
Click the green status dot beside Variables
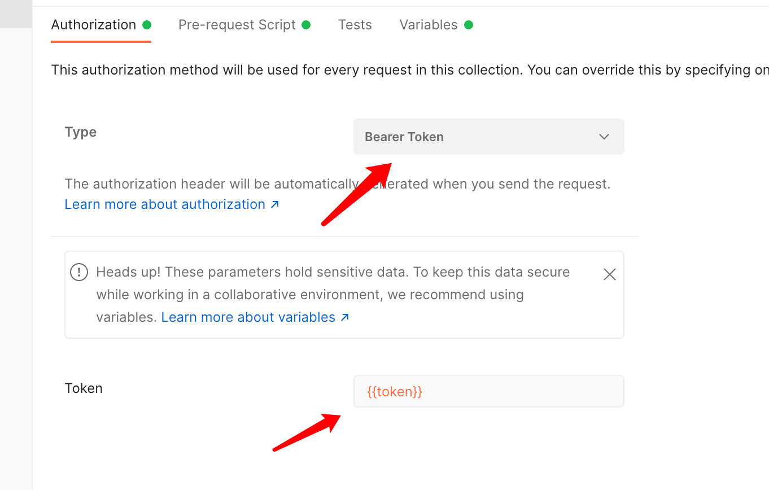click(469, 25)
